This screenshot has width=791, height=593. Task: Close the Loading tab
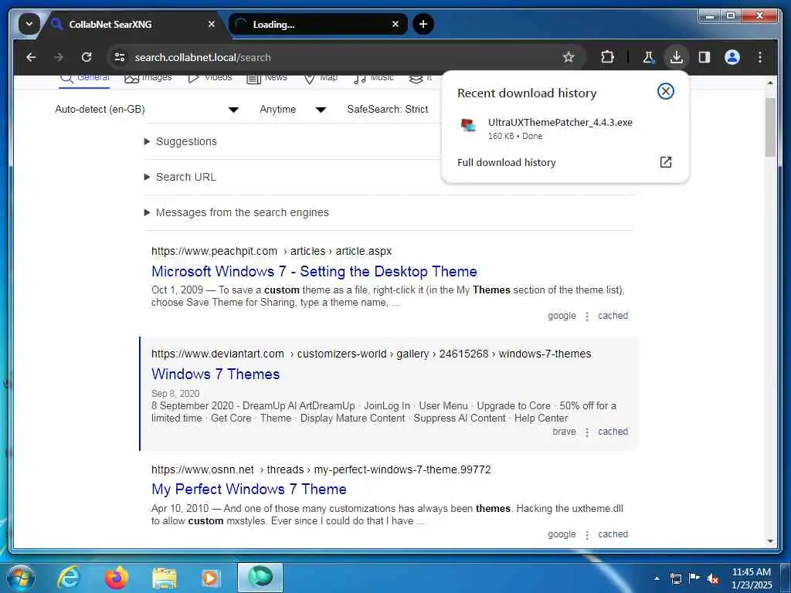pos(395,24)
